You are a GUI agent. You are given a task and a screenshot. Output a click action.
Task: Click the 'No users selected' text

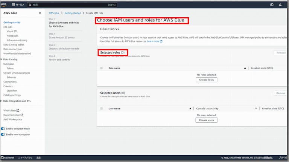point(207,115)
